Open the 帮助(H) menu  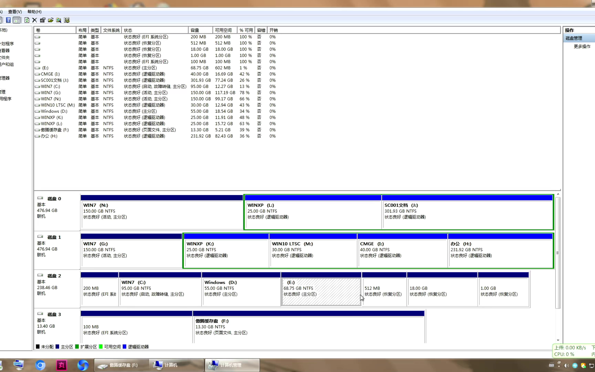pos(34,12)
